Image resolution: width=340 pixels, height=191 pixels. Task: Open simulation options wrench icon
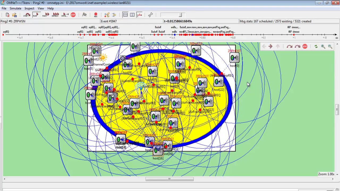click(150, 15)
